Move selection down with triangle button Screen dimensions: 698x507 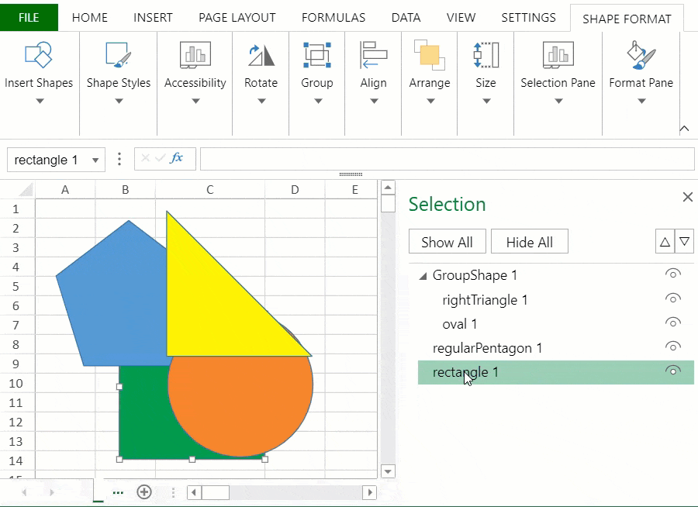coord(685,242)
